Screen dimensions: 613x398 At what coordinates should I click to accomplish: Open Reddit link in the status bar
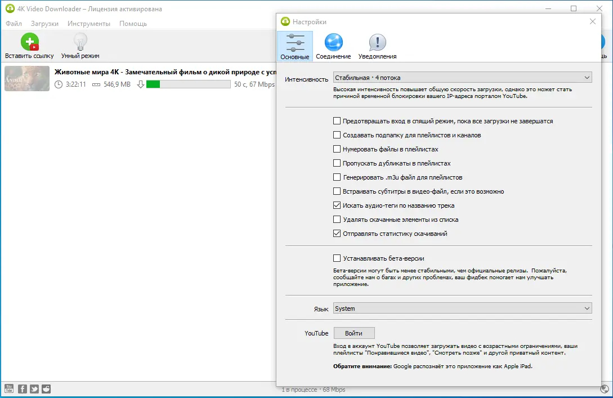coord(46,388)
